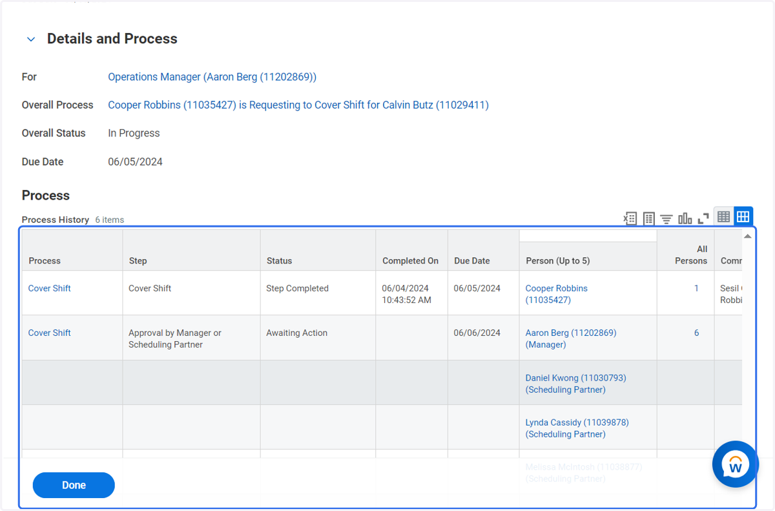Show process history as a chart
The image size is (775, 511).
click(x=685, y=218)
